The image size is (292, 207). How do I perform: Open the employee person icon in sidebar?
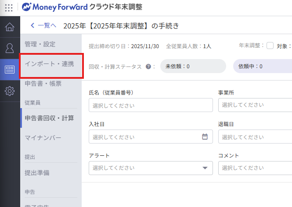[10, 48]
